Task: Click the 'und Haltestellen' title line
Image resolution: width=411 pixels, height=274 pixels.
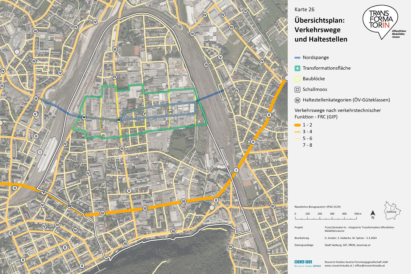Action: point(321,39)
